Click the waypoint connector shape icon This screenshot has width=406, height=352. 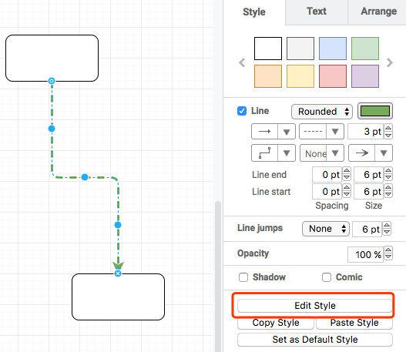[264, 153]
